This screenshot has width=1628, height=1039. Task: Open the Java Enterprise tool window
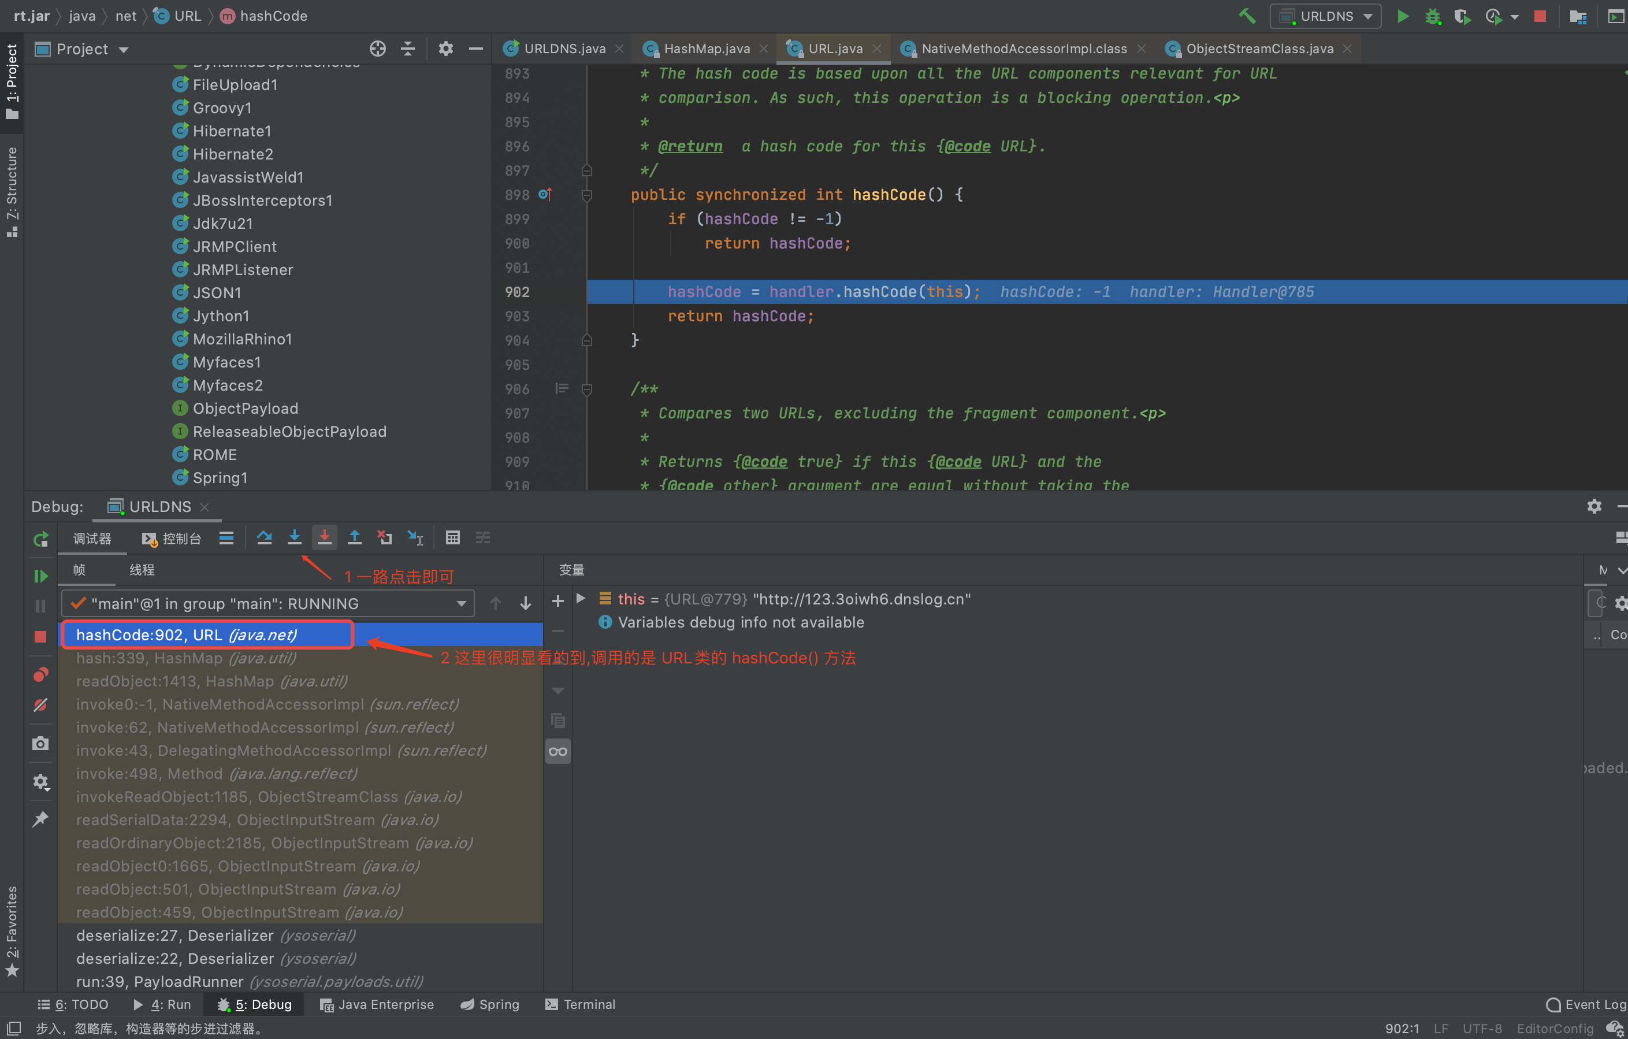pyautogui.click(x=377, y=1004)
